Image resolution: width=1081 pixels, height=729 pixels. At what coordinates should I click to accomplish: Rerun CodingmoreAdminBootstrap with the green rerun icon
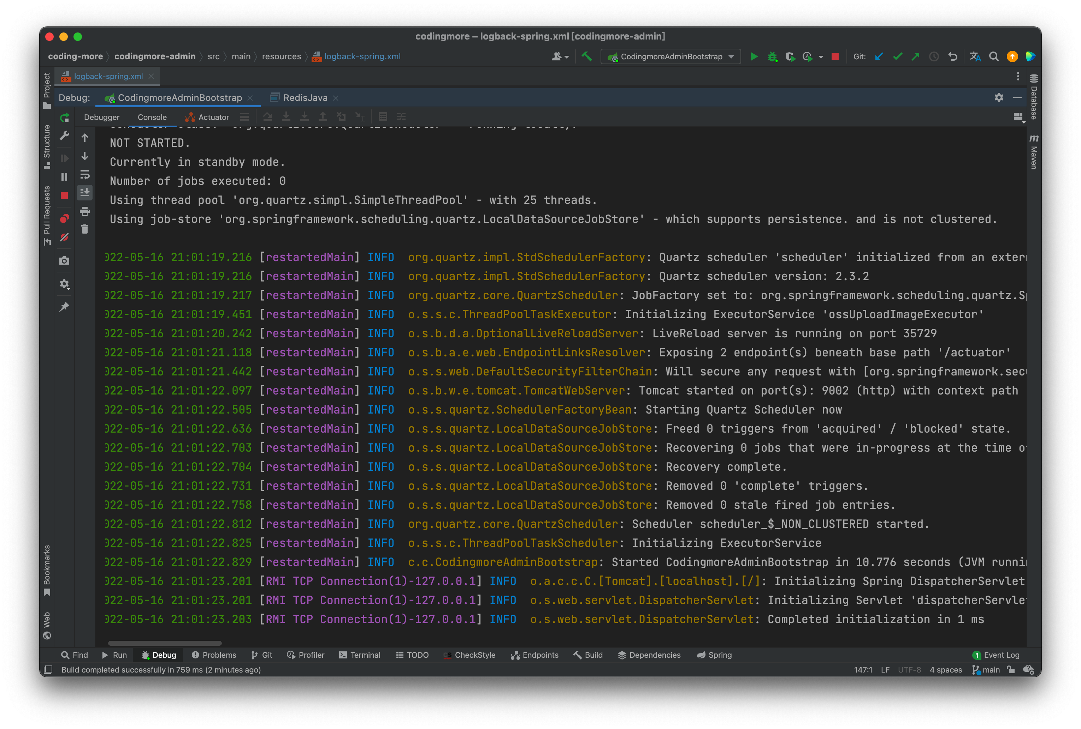(x=65, y=118)
